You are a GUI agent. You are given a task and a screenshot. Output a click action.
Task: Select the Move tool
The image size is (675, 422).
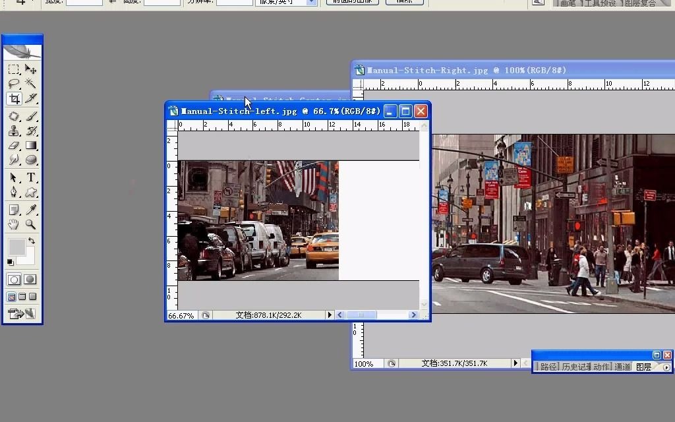(x=30, y=69)
